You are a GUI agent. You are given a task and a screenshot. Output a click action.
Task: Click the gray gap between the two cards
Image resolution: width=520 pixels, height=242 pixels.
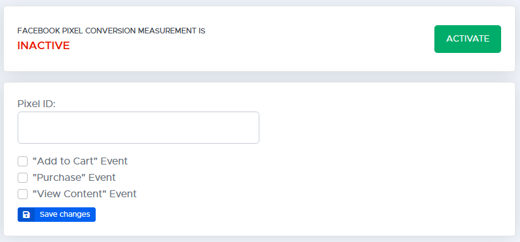259,77
